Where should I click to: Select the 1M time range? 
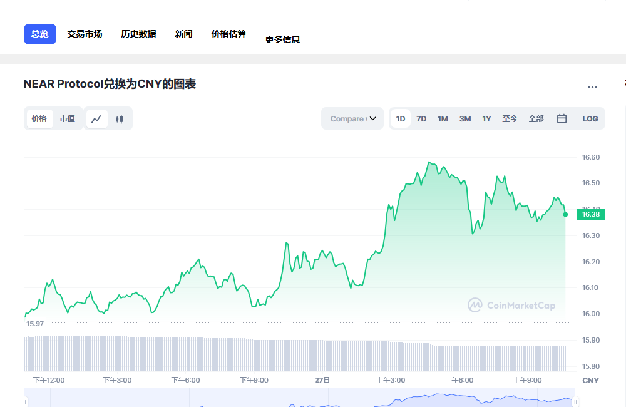443,118
